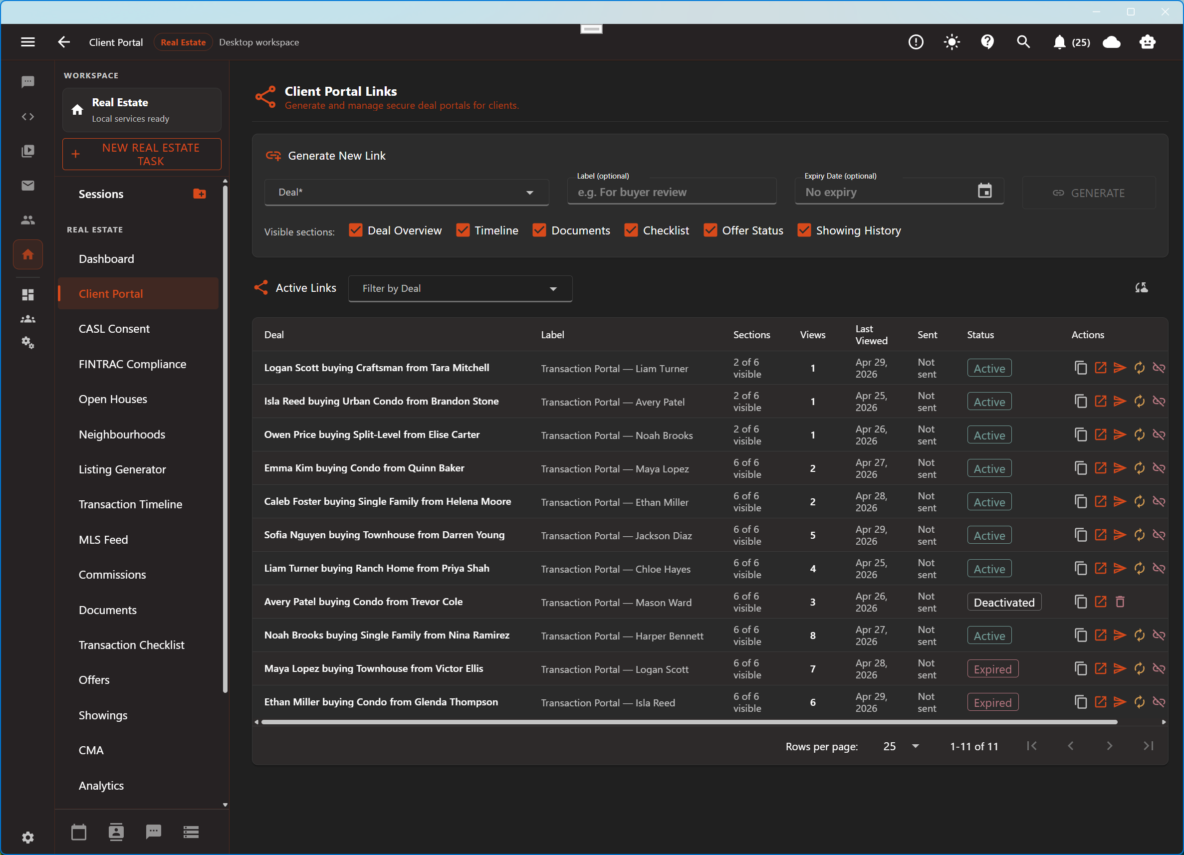Uncheck Timeline section
The height and width of the screenshot is (855, 1184).
pos(463,230)
